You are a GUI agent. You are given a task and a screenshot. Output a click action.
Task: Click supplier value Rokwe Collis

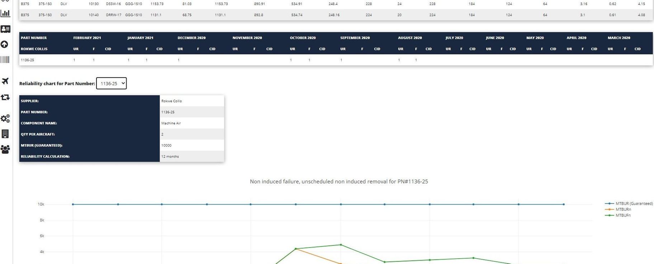tap(171, 101)
